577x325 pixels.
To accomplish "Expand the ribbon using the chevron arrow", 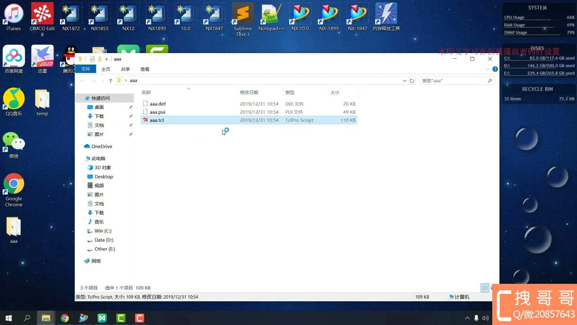I will tap(487, 69).
